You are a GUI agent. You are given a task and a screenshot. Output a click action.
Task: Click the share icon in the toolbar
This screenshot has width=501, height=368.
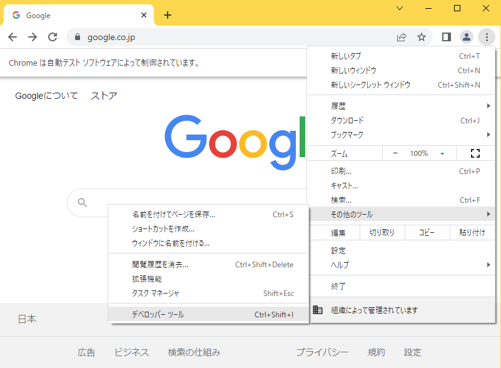point(402,37)
